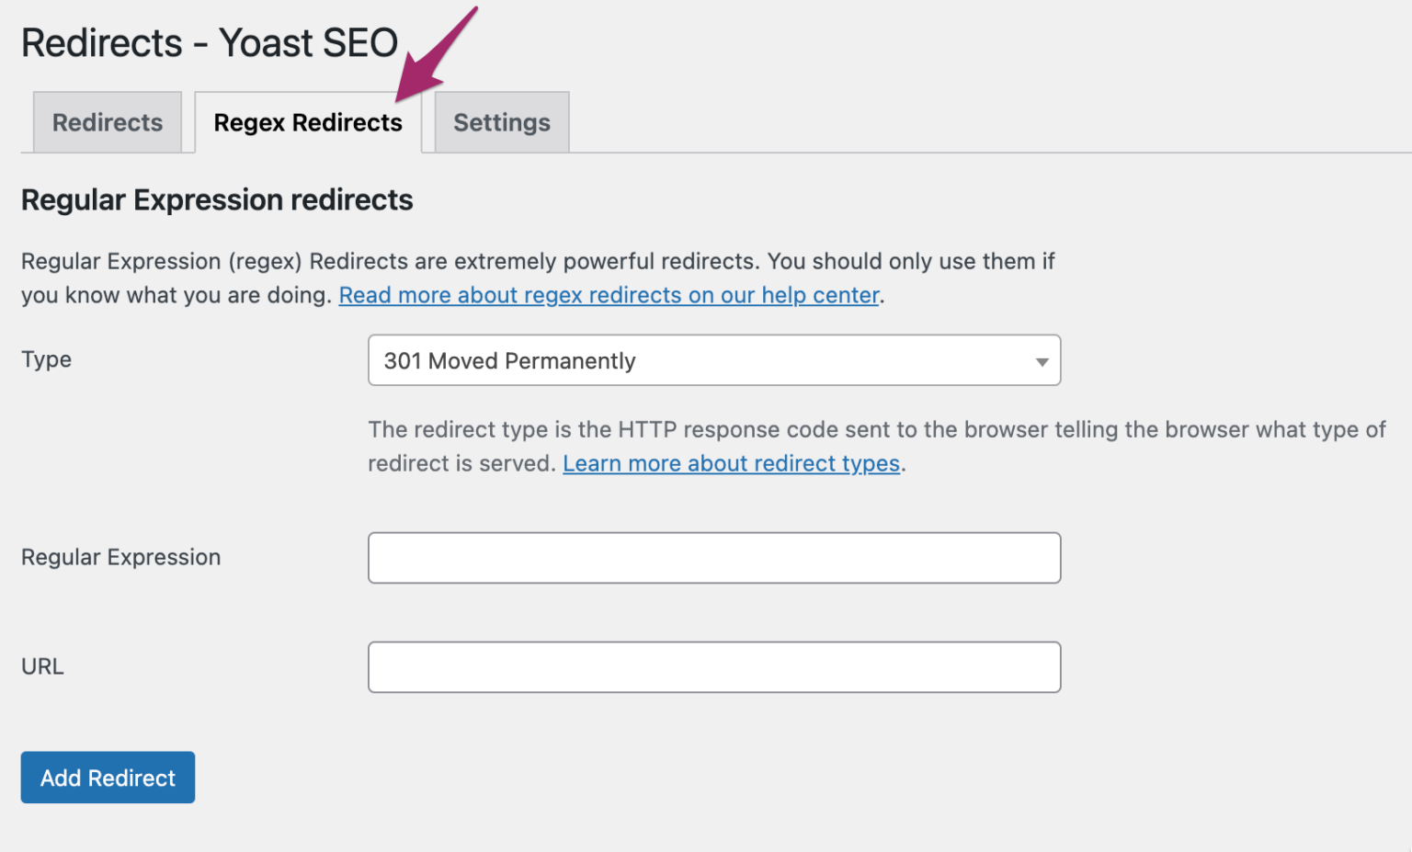Image resolution: width=1412 pixels, height=852 pixels.
Task: Place cursor in the destination URL box
Action: pyautogui.click(x=714, y=666)
